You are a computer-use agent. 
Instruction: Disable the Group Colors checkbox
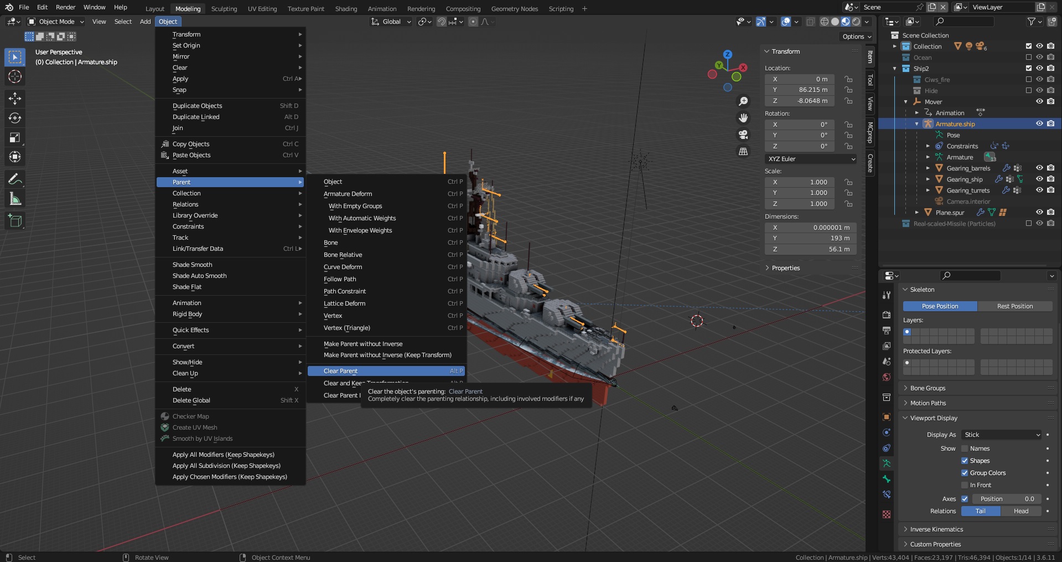[x=965, y=473]
